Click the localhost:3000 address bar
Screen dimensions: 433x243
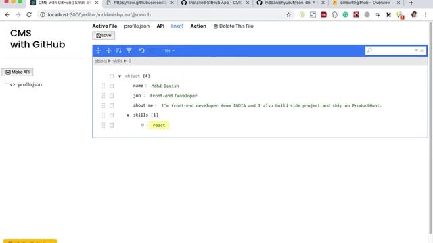pyautogui.click(x=166, y=15)
